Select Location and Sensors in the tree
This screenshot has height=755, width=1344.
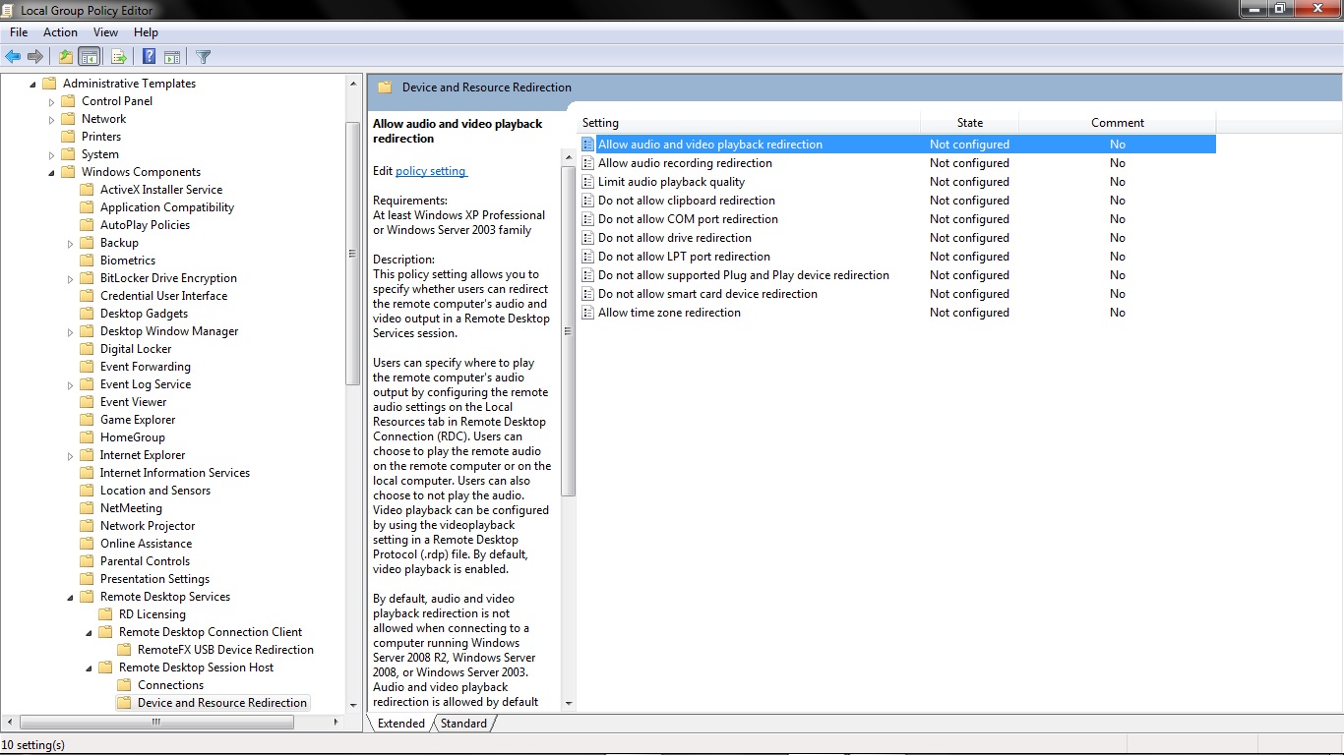(x=155, y=491)
